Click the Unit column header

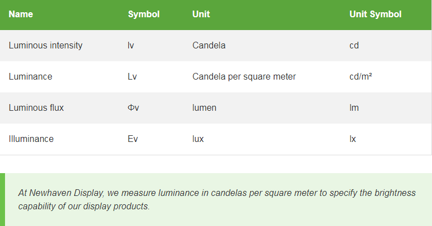pyautogui.click(x=201, y=14)
